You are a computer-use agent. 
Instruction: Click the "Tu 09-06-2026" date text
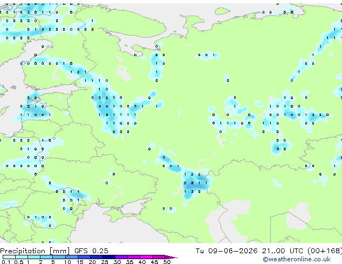pyautogui.click(x=227, y=251)
